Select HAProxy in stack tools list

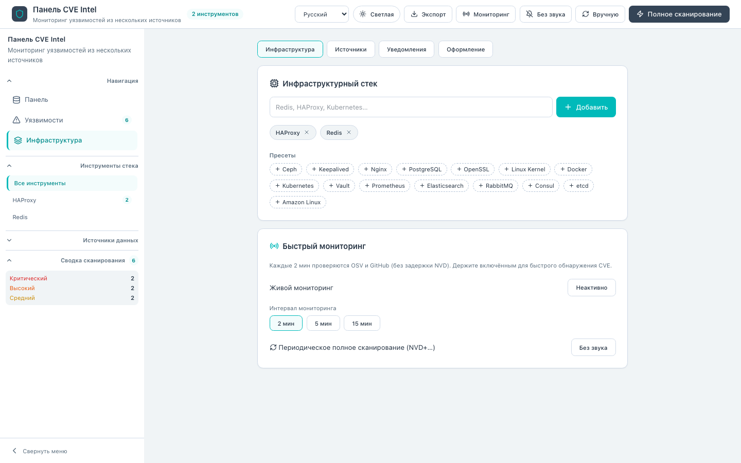[x=72, y=200]
